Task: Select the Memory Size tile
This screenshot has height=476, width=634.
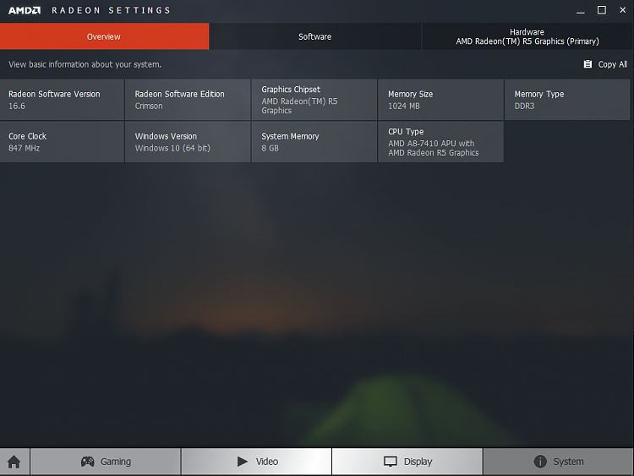Action: [440, 100]
